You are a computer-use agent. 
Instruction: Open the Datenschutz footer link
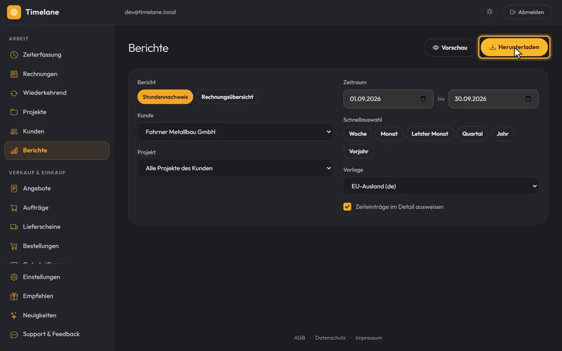click(x=330, y=338)
